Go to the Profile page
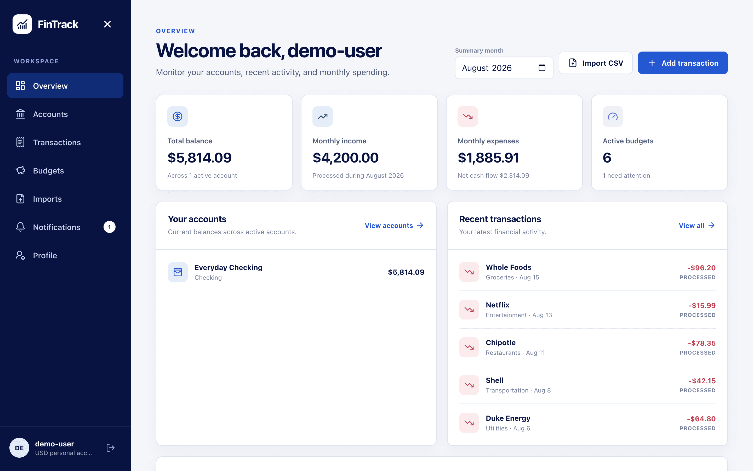 point(65,255)
